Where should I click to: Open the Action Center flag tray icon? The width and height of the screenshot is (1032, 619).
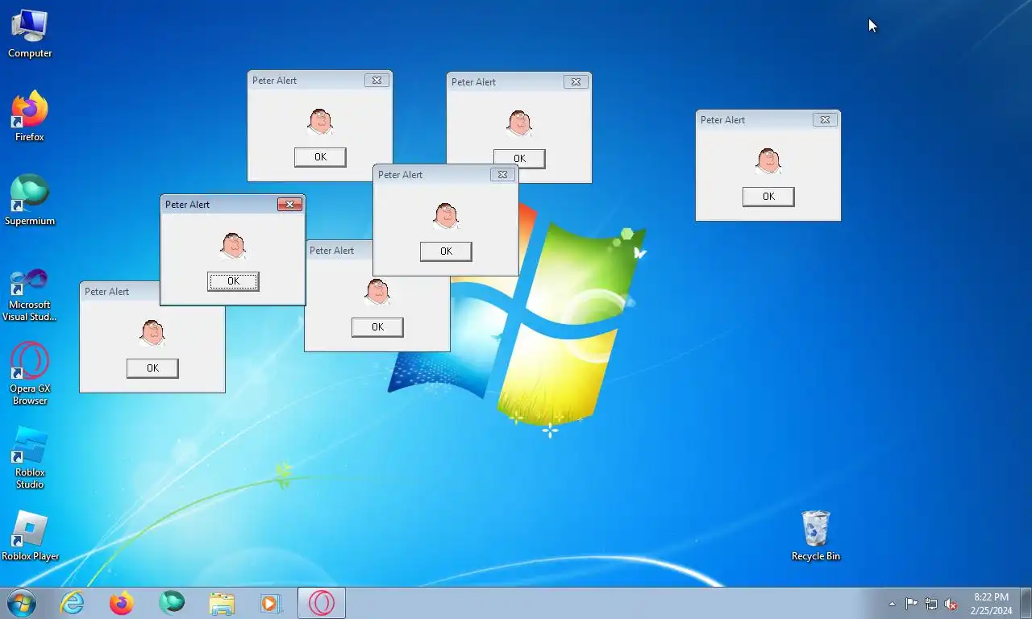click(x=911, y=604)
